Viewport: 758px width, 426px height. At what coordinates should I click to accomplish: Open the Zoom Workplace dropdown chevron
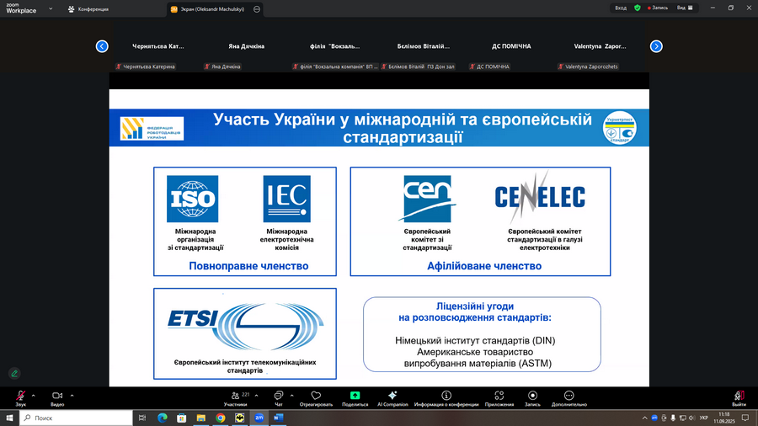point(51,8)
